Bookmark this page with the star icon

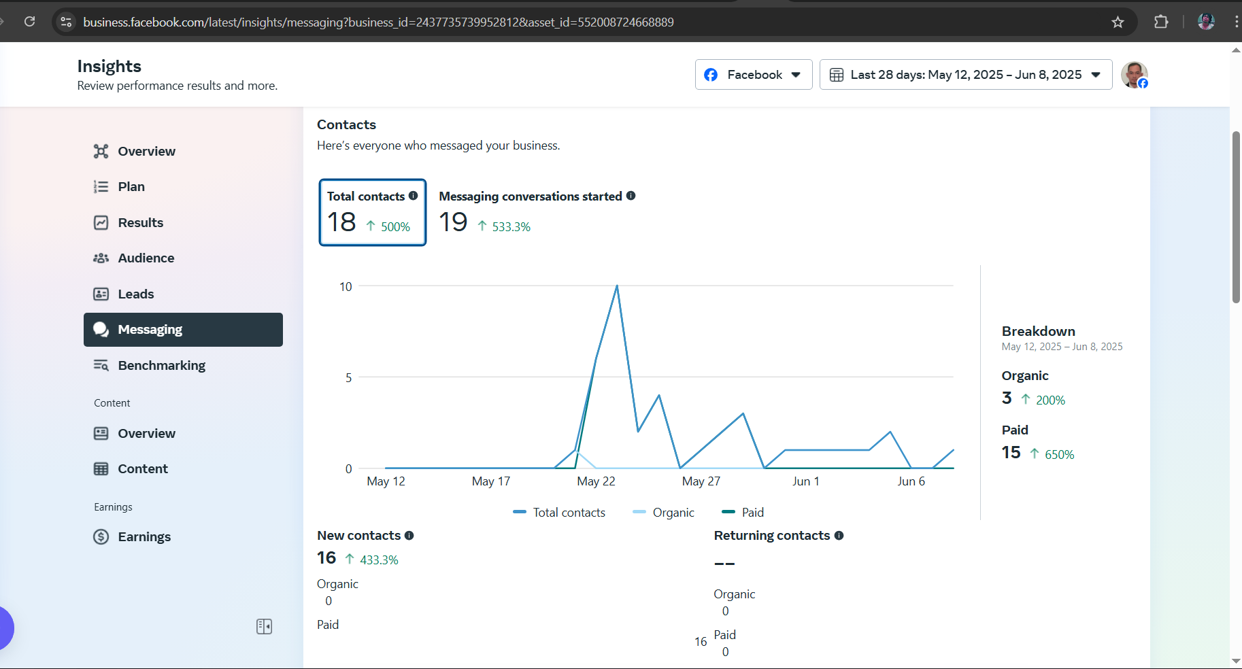click(1118, 22)
